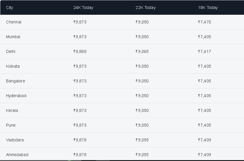Select the Mumbai city name
This screenshot has width=244, height=161.
click(13, 37)
